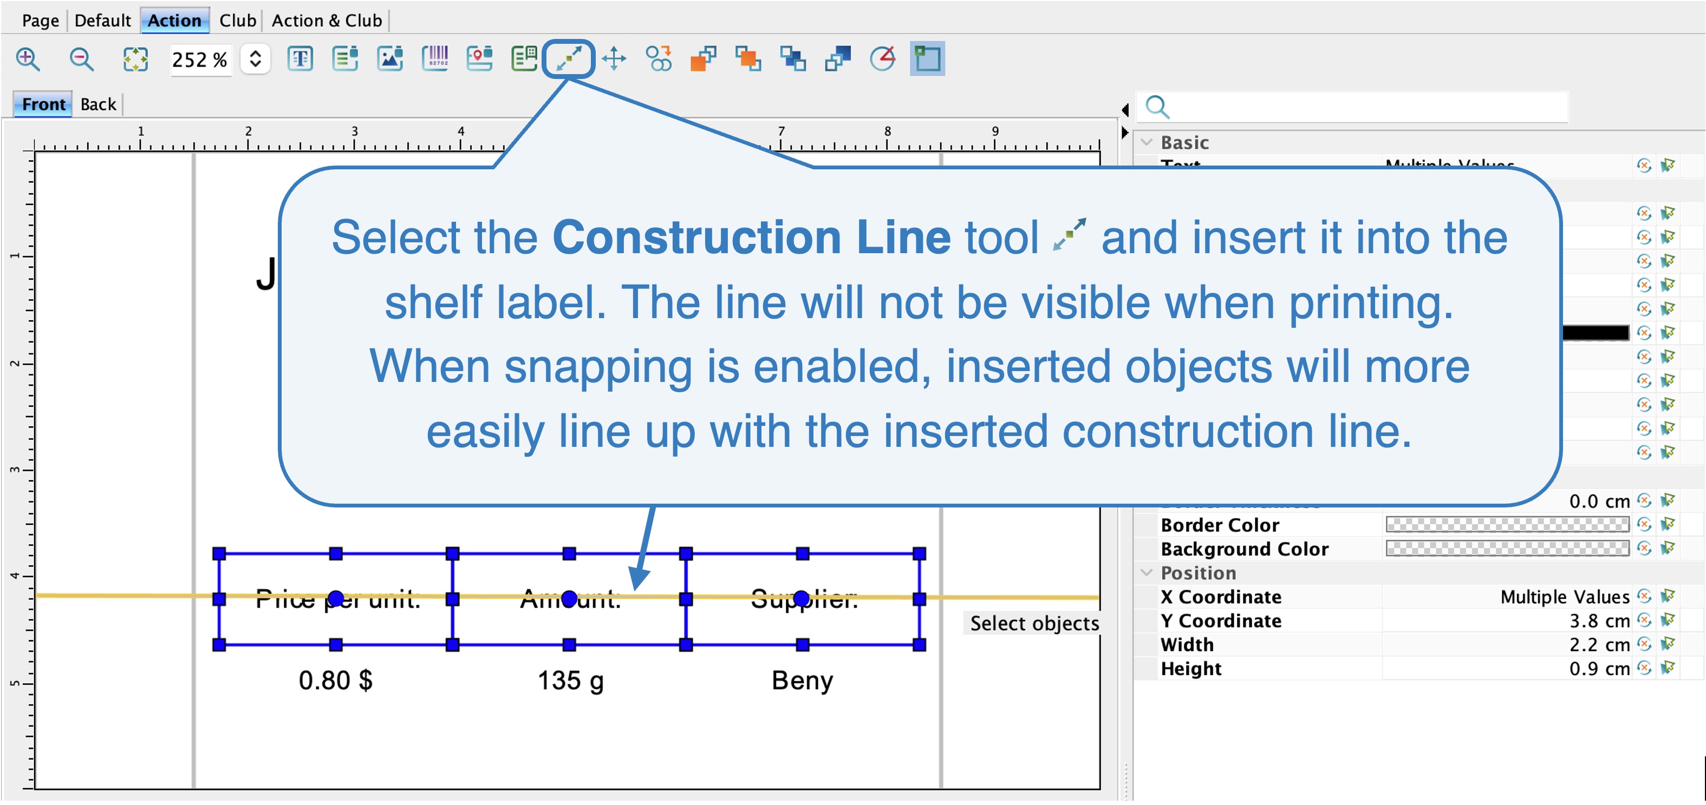This screenshot has width=1706, height=805.
Task: Select the Text object tool
Action: point(300,60)
